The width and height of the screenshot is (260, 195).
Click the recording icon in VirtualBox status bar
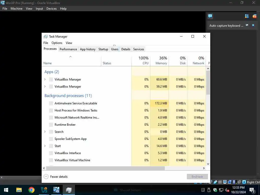(230, 182)
